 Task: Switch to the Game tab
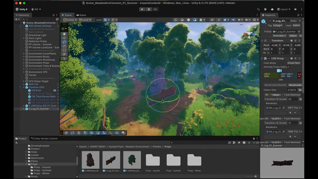tap(81, 15)
